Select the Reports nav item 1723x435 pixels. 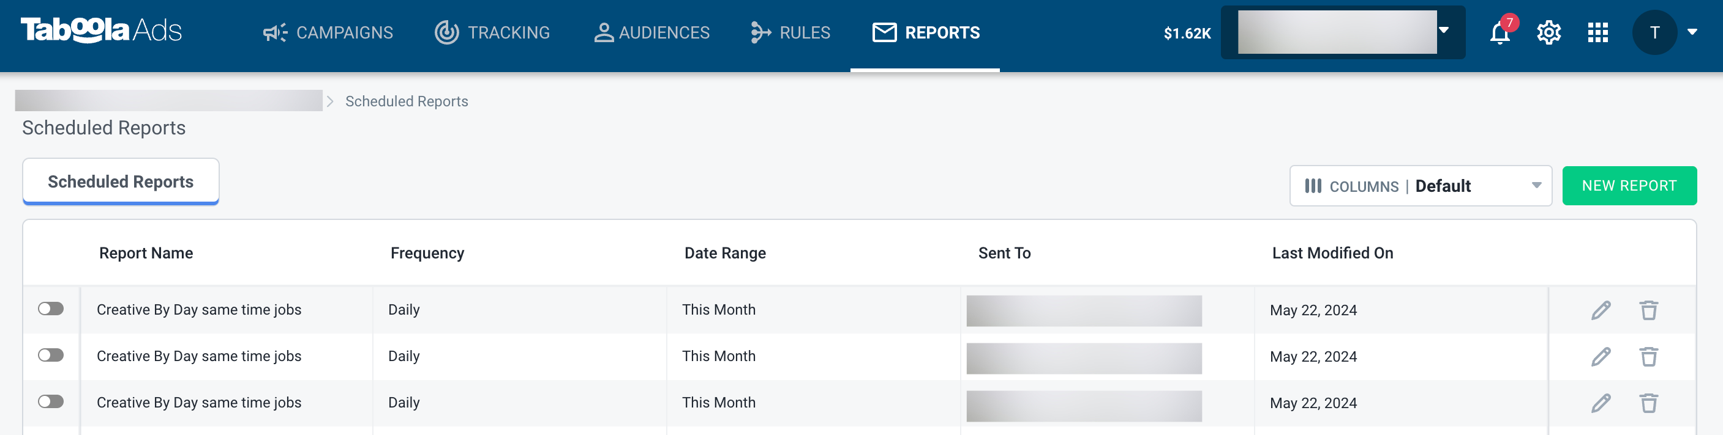(x=926, y=33)
